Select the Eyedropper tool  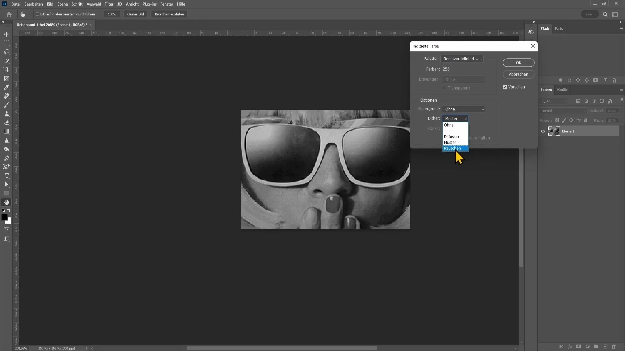tap(7, 87)
